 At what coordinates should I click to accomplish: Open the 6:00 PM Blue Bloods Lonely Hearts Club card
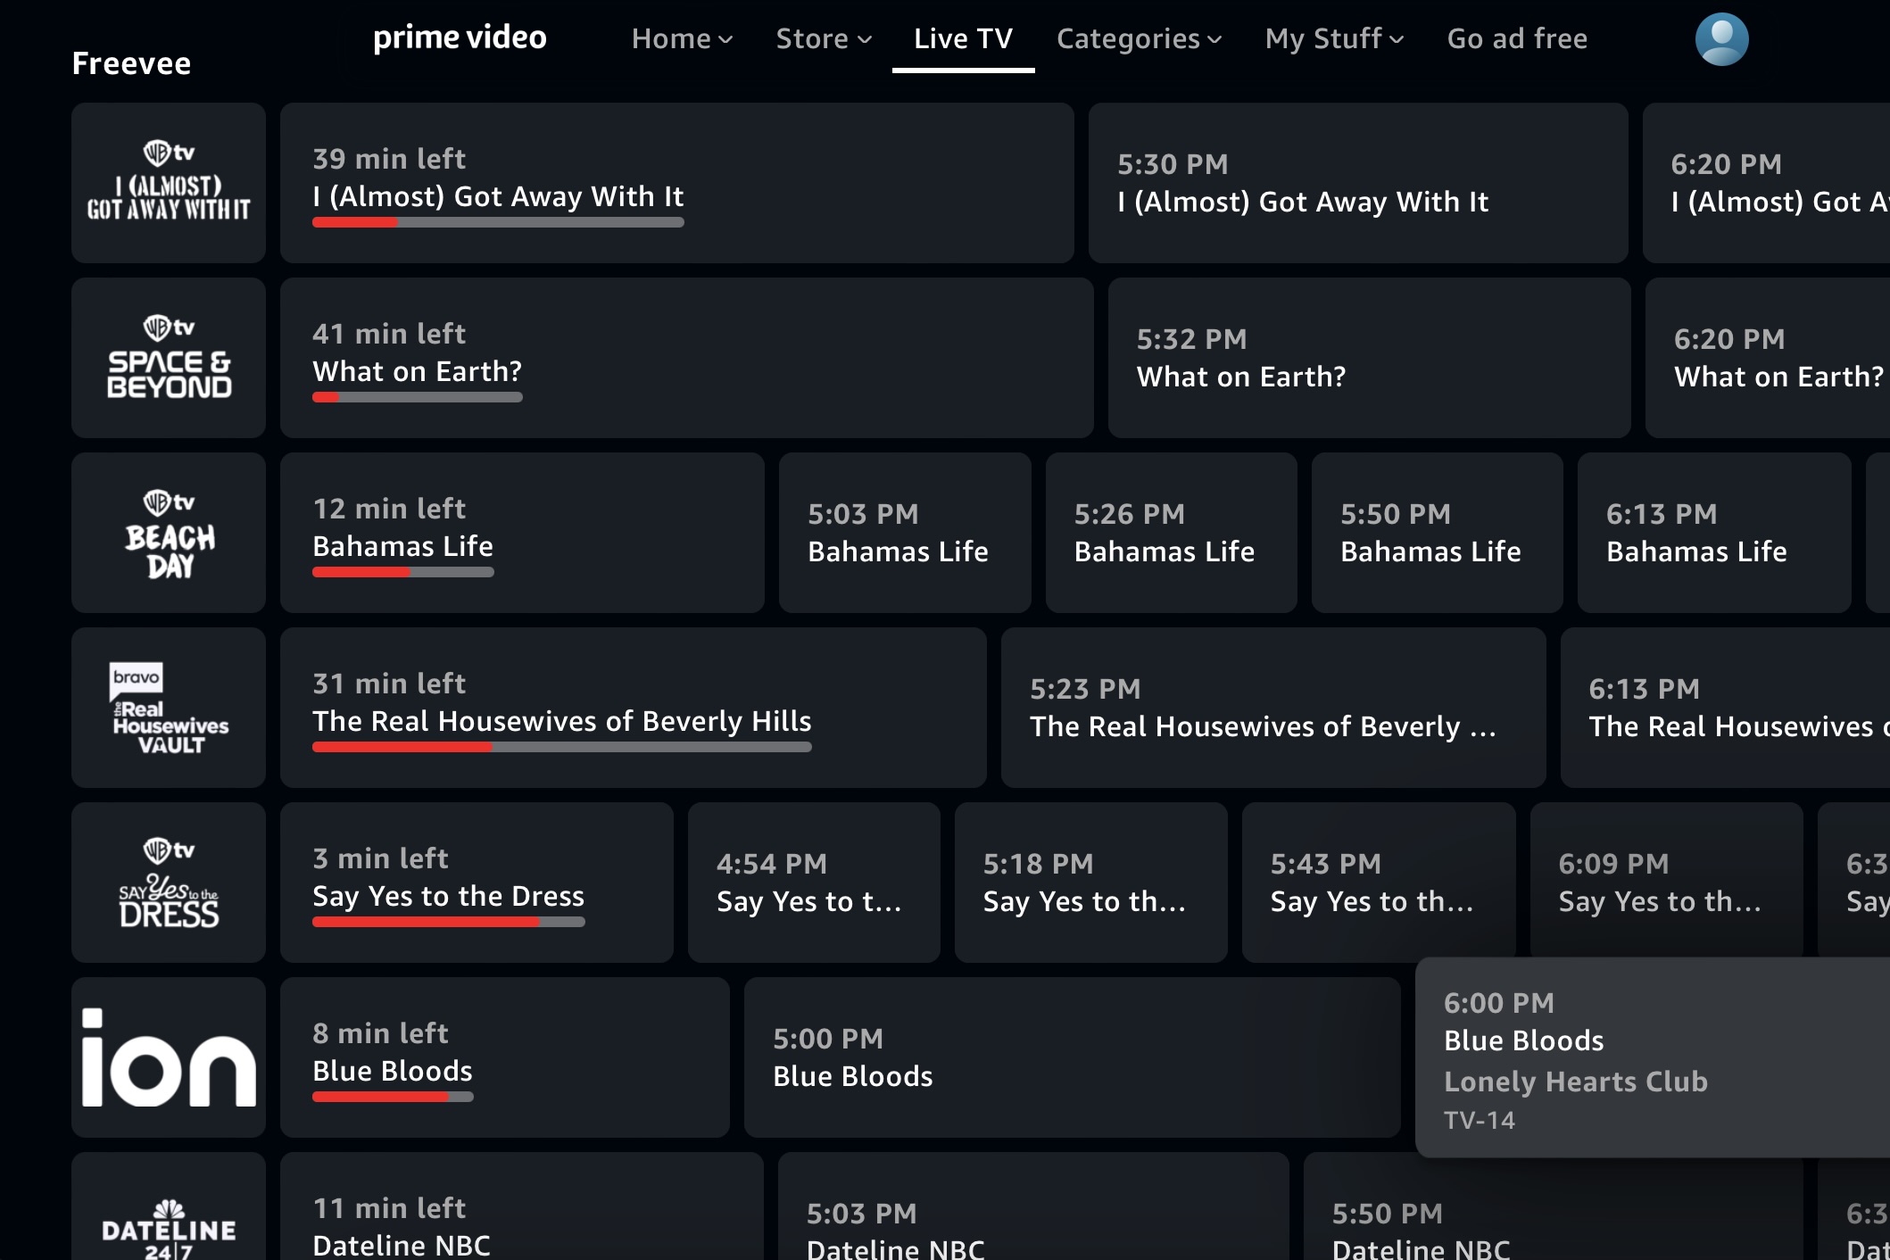point(1653,1057)
